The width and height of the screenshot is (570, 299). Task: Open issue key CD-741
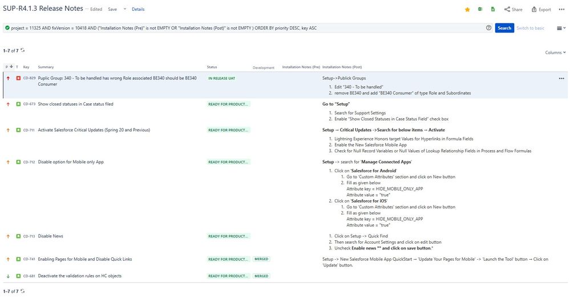click(29, 260)
